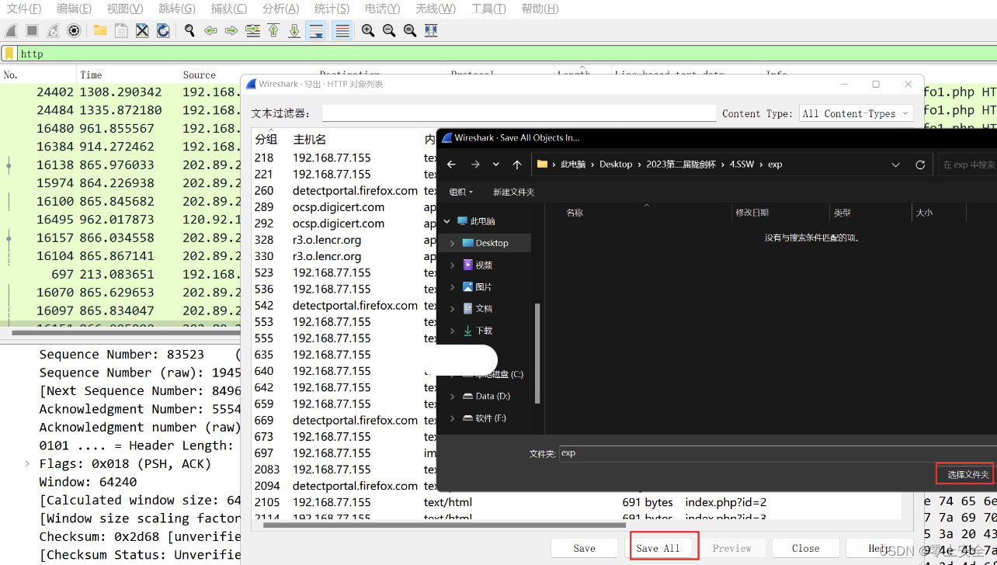This screenshot has width=997, height=565.
Task: Click the 选择文件夹 button
Action: [967, 474]
